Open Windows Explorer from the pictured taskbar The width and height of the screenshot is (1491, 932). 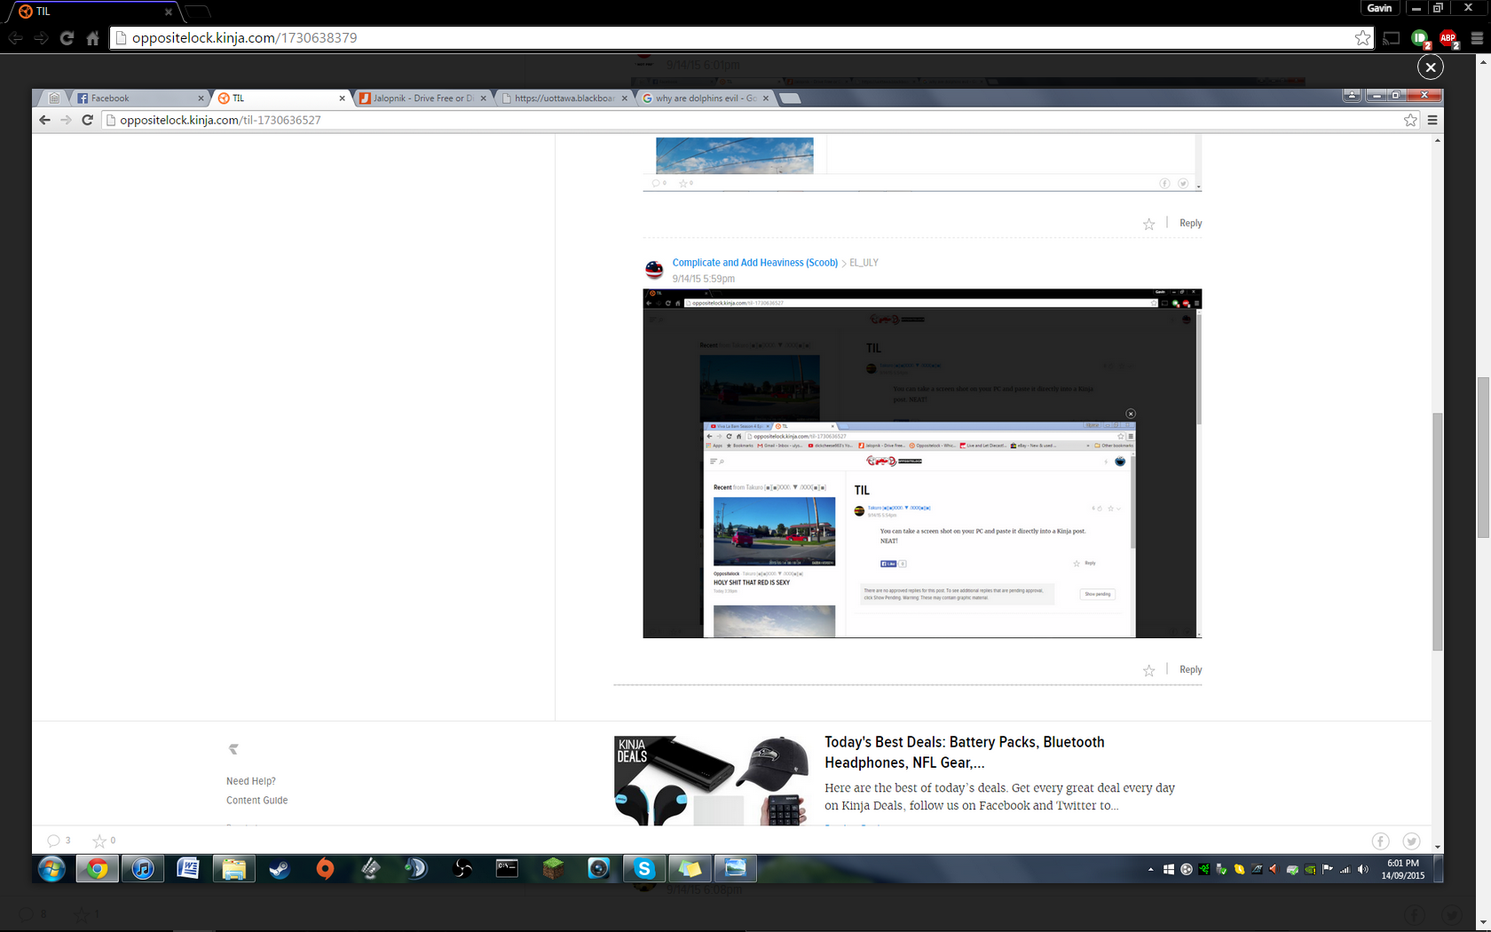point(233,869)
